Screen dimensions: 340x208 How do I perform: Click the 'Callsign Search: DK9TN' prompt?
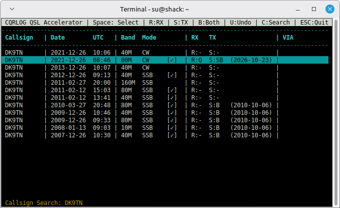point(44,203)
